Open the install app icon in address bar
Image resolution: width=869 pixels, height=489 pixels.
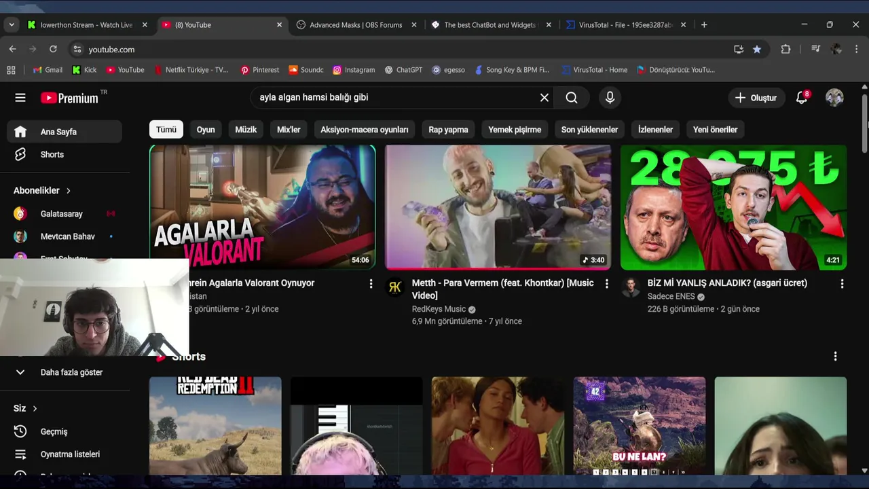(739, 50)
